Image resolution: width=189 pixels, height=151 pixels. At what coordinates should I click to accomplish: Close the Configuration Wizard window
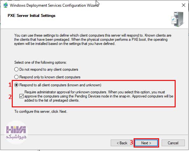pyautogui.click(x=184, y=5)
